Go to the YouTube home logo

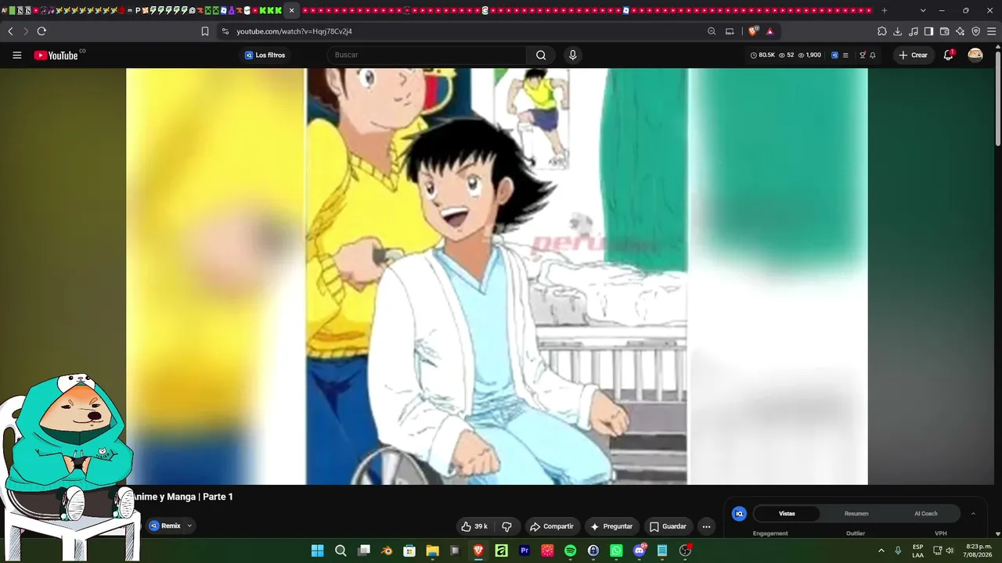click(x=56, y=56)
